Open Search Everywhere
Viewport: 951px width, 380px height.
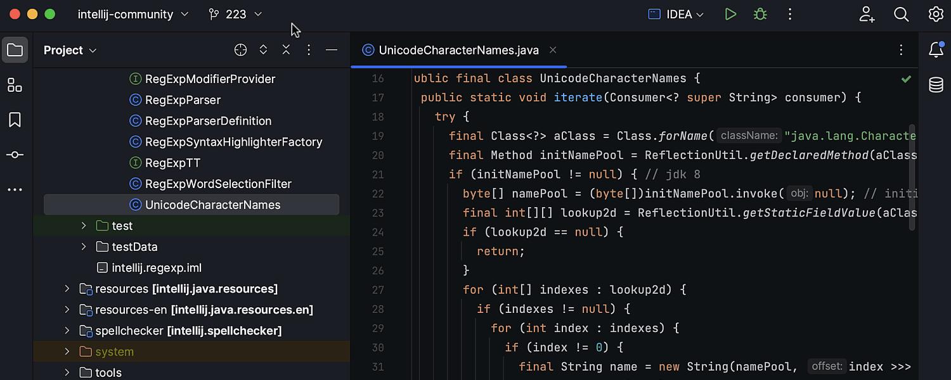point(901,14)
